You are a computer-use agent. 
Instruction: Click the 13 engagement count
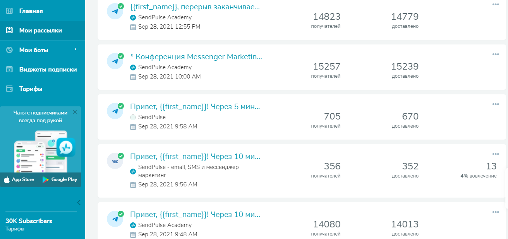[x=491, y=166]
